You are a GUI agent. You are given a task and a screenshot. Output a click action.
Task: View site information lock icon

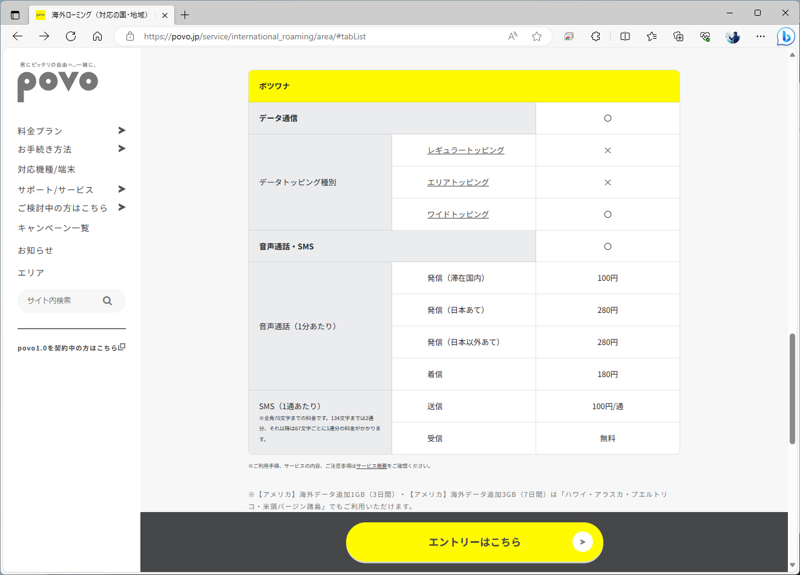[x=130, y=36]
